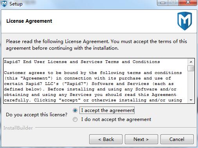Click the license text scroll down arrow
Screen dimensions: 198x148
tap(191, 100)
